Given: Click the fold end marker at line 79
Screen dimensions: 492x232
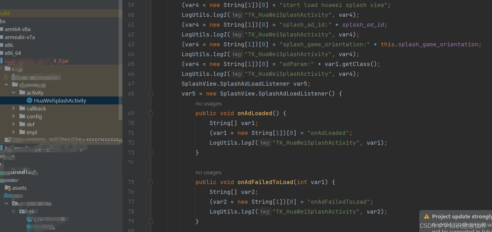Looking at the screenshot, I should point(151,222).
